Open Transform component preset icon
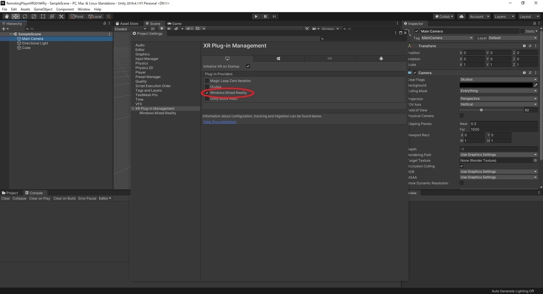The image size is (543, 294). click(x=530, y=46)
